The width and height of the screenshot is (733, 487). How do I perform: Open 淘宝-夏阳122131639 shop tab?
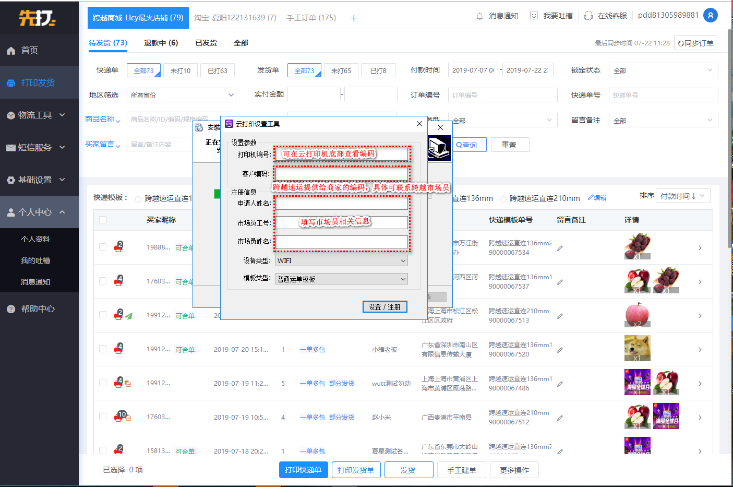tap(235, 18)
